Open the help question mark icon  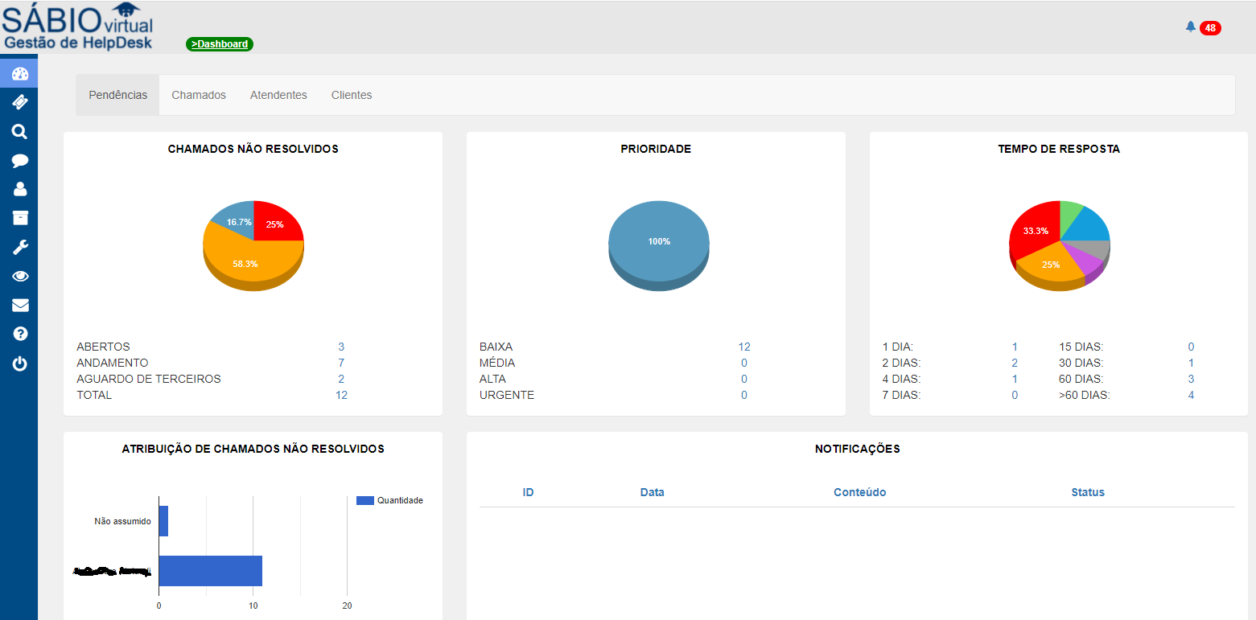[19, 334]
